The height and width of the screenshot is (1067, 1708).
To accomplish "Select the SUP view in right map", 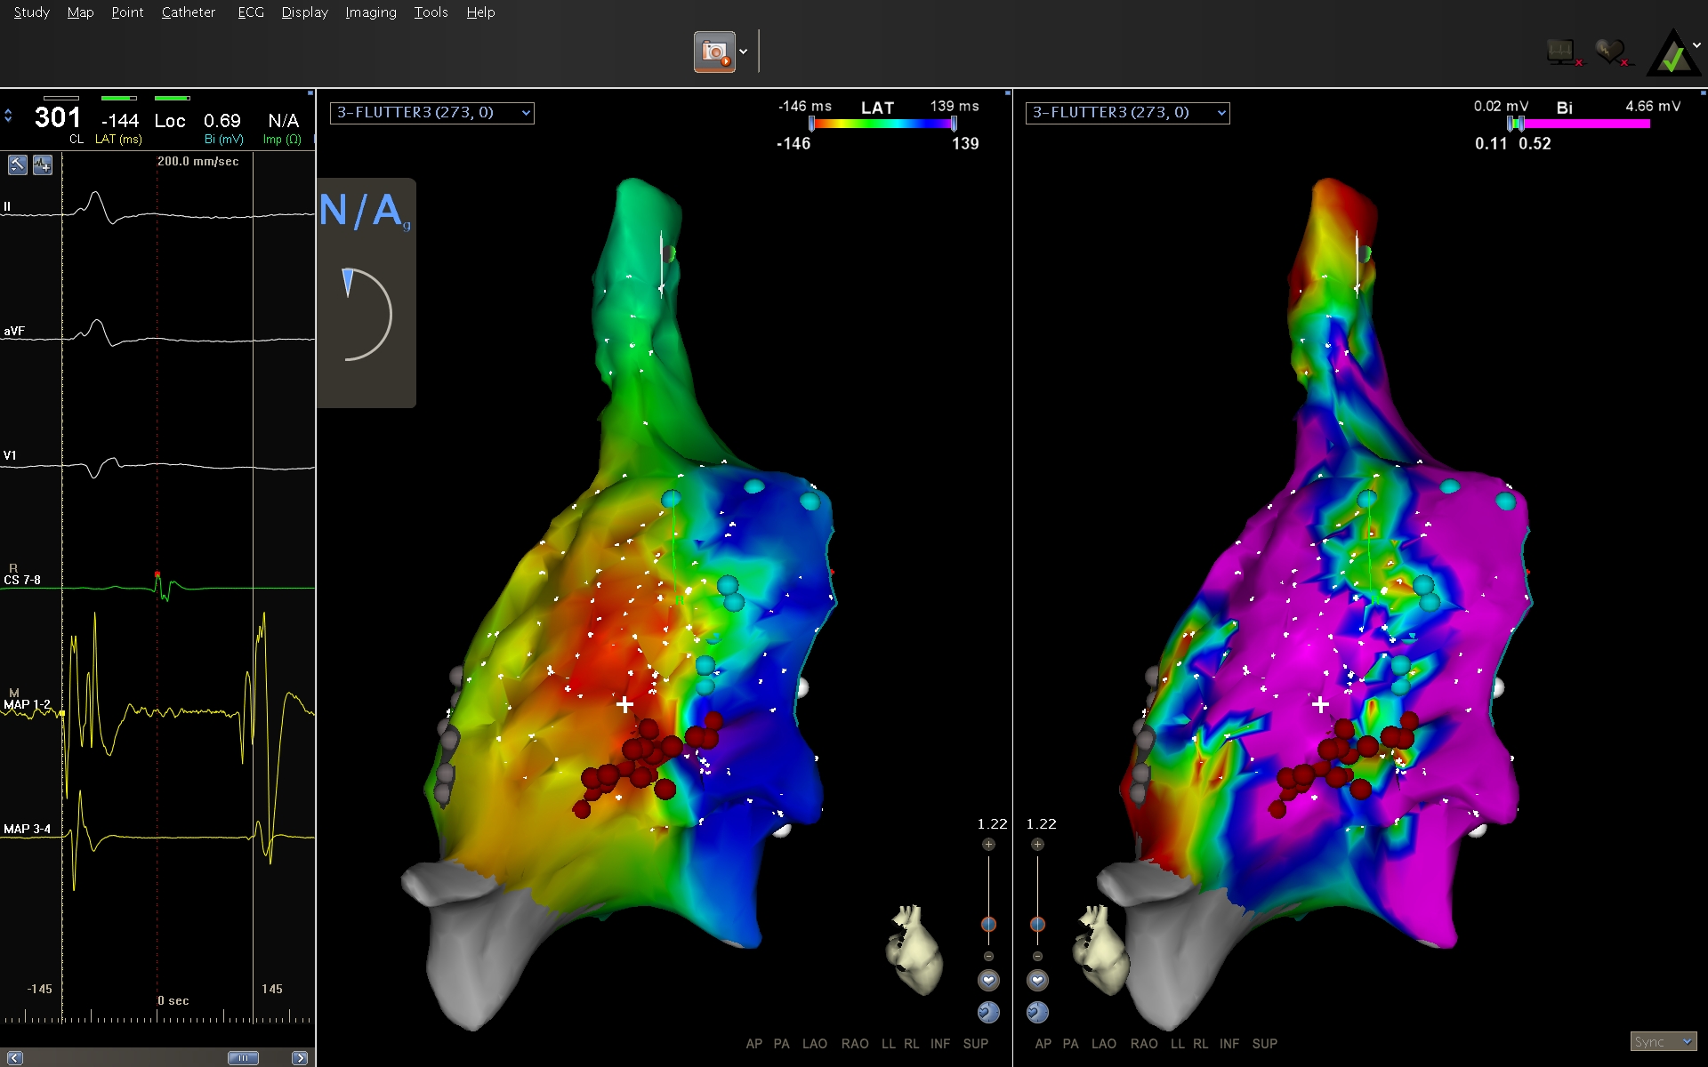I will click(1264, 1044).
